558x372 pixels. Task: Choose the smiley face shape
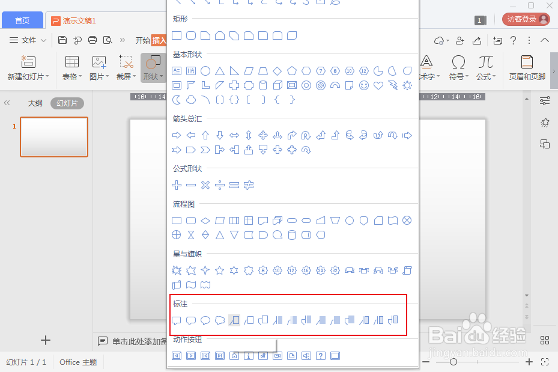point(364,85)
